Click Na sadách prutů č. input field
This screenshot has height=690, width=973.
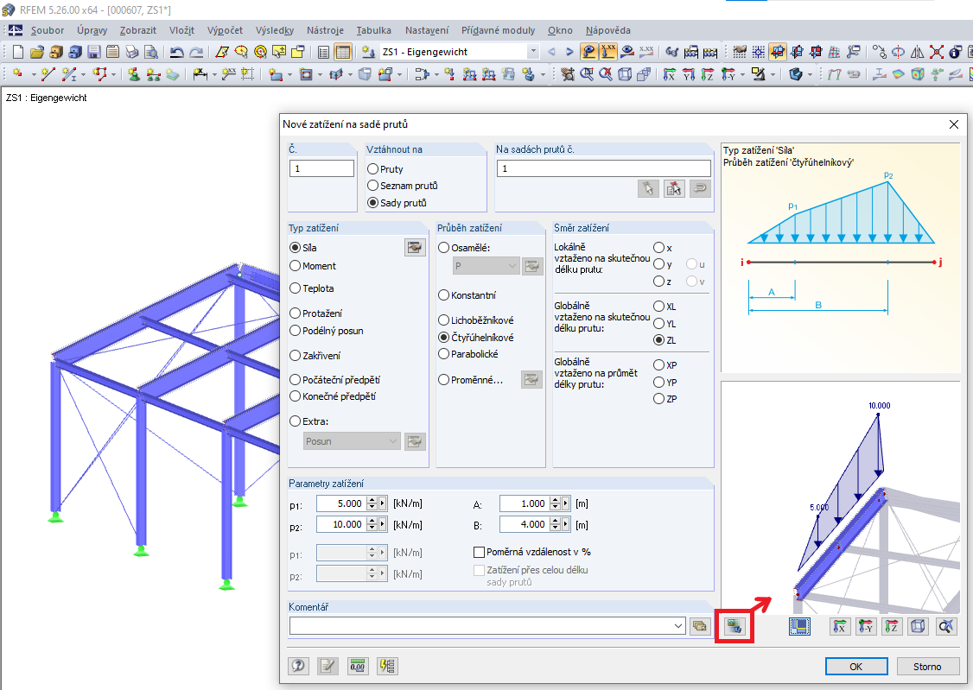pyautogui.click(x=604, y=168)
